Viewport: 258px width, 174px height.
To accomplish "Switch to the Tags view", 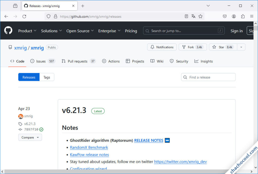I will 47,77.
